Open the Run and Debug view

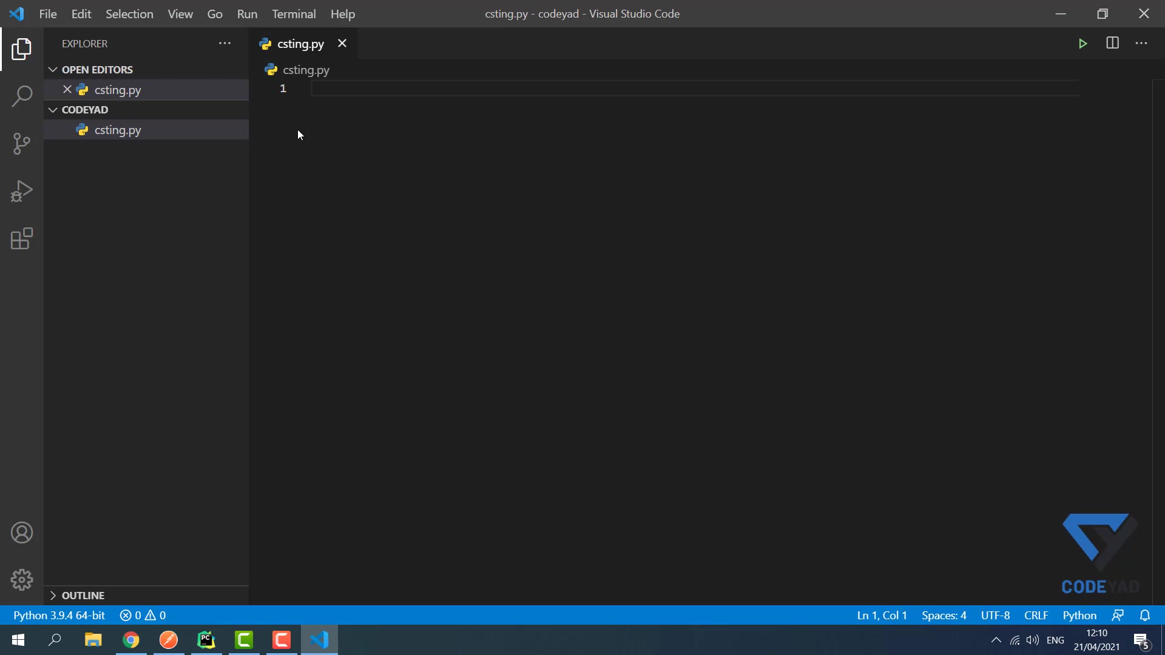pos(22,191)
